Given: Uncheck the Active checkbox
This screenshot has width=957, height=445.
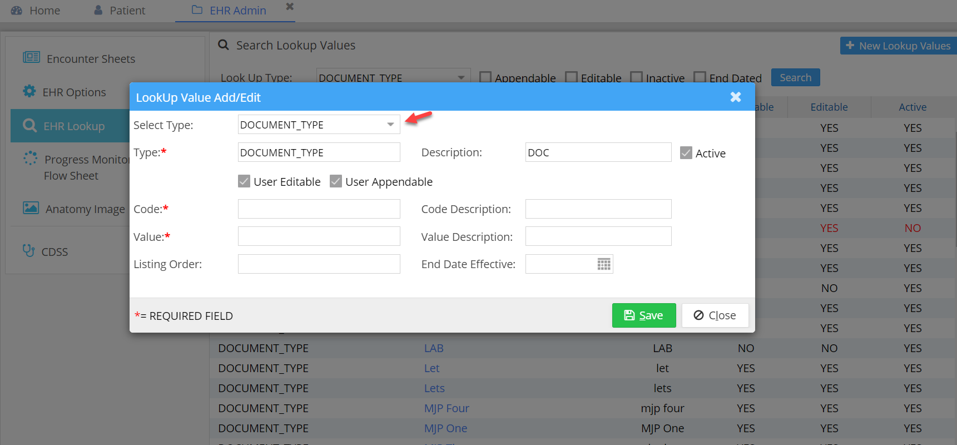Looking at the screenshot, I should 686,153.
